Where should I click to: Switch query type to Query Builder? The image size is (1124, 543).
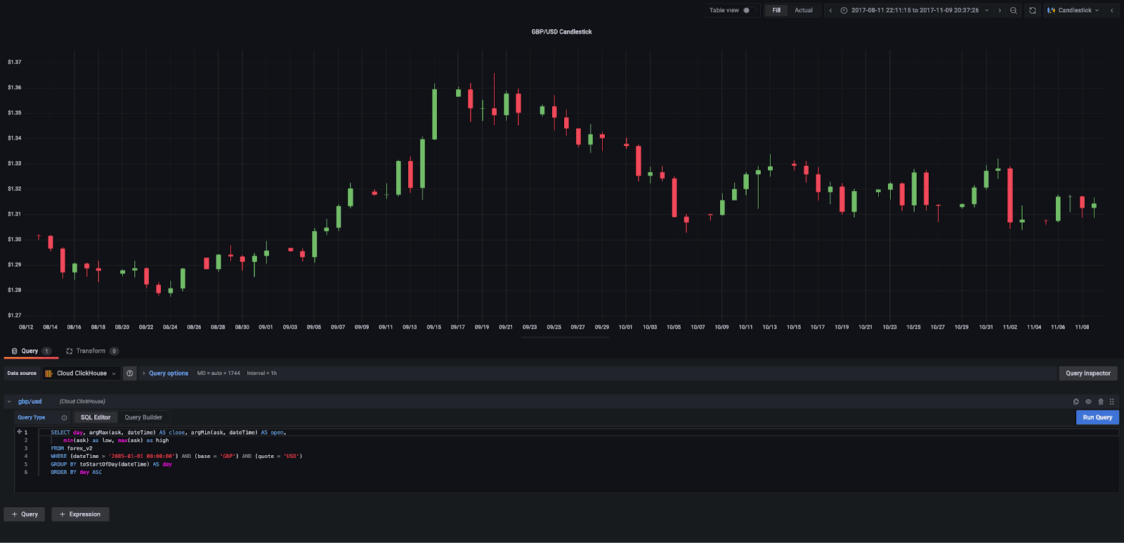click(143, 417)
